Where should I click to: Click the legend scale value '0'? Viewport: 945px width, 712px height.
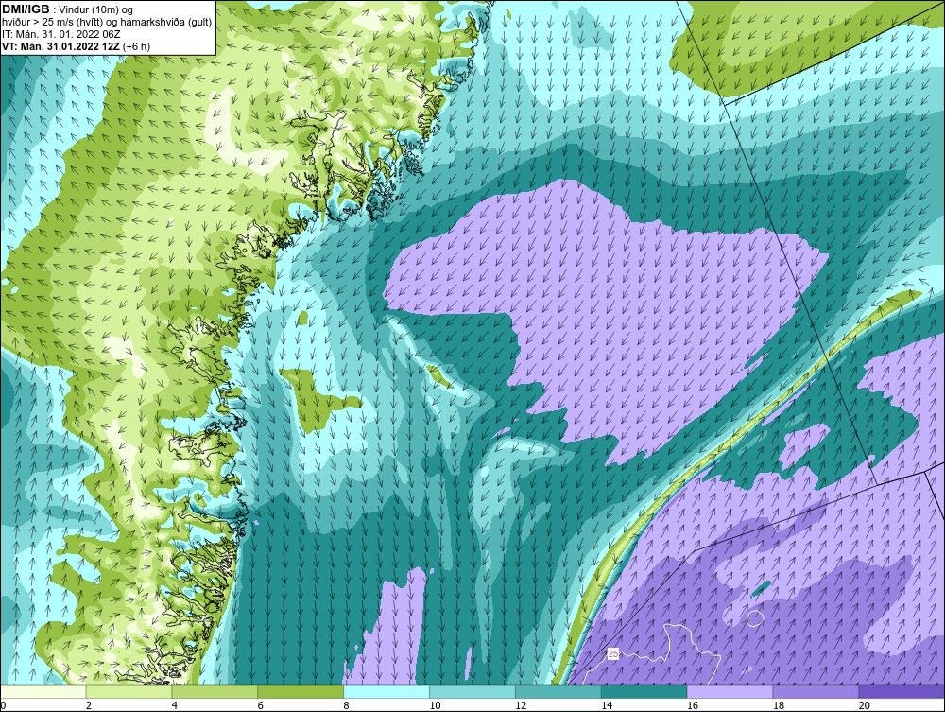(x=3, y=705)
